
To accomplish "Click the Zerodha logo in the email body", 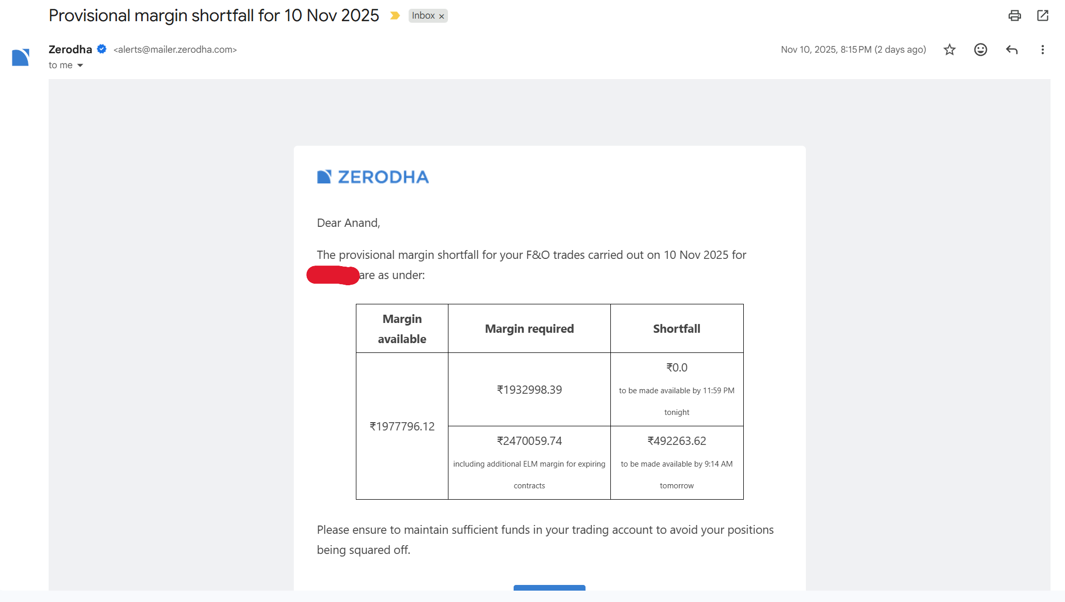I will pos(372,177).
